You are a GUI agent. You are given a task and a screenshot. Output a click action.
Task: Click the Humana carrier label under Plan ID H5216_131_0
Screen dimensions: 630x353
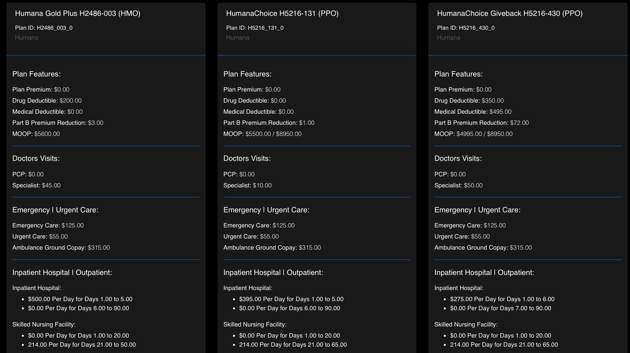pyautogui.click(x=238, y=38)
